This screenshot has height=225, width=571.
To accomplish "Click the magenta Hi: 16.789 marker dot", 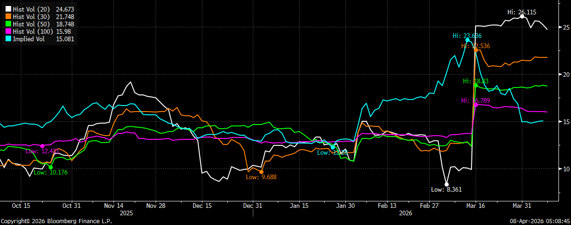I will coord(476,105).
